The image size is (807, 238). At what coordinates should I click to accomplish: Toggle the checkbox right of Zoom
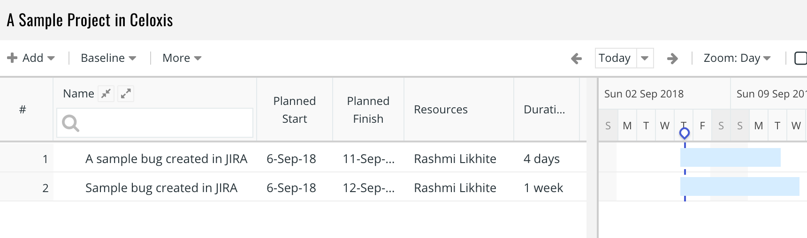coord(800,58)
